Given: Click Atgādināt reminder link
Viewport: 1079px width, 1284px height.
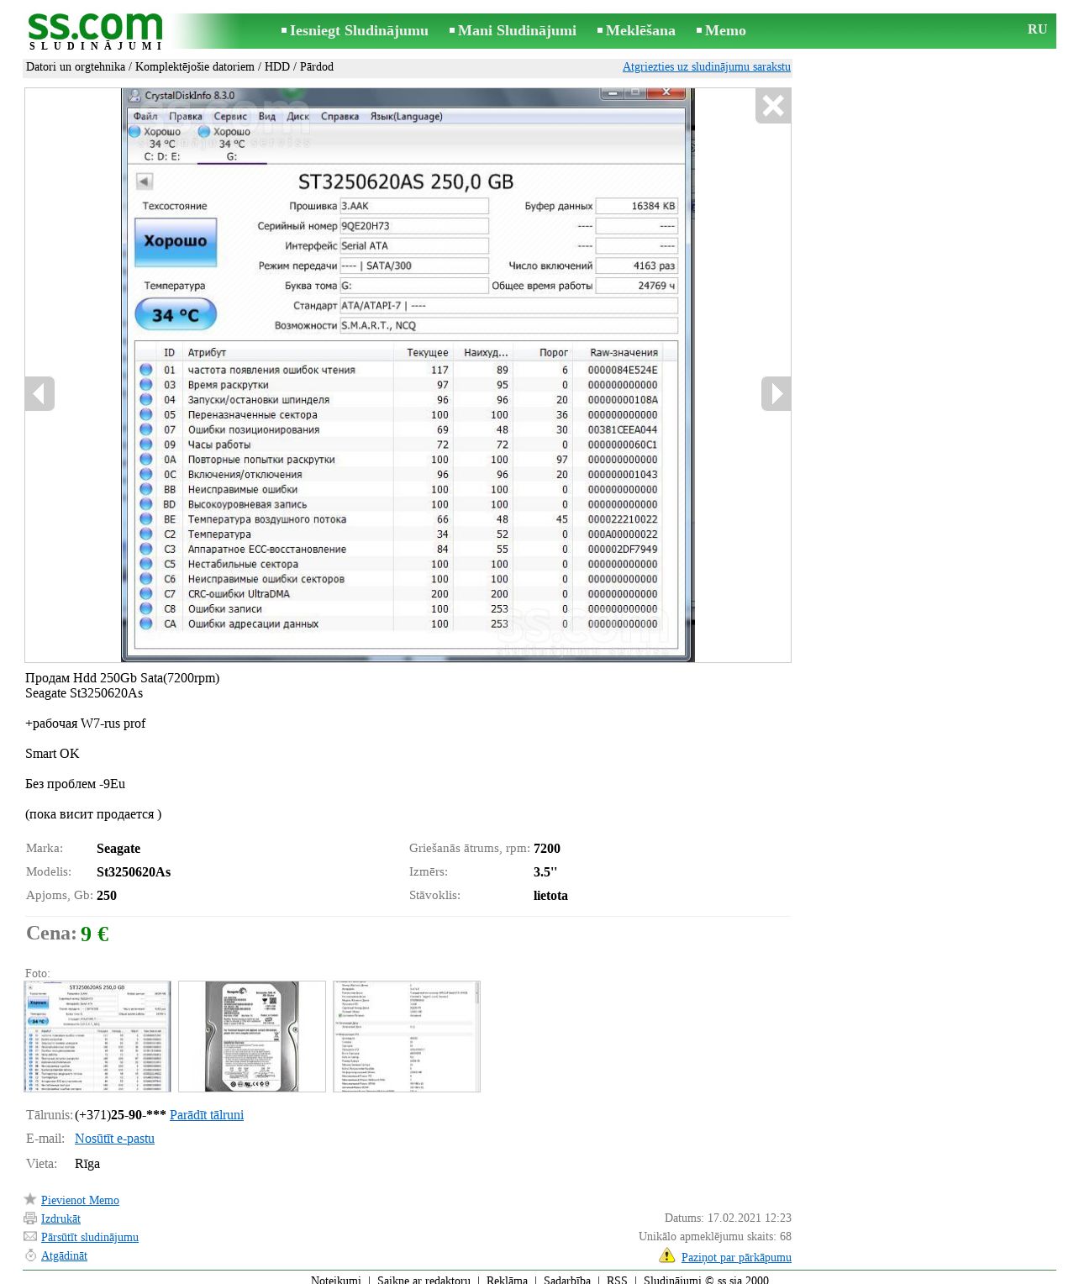Looking at the screenshot, I should pos(64,1255).
